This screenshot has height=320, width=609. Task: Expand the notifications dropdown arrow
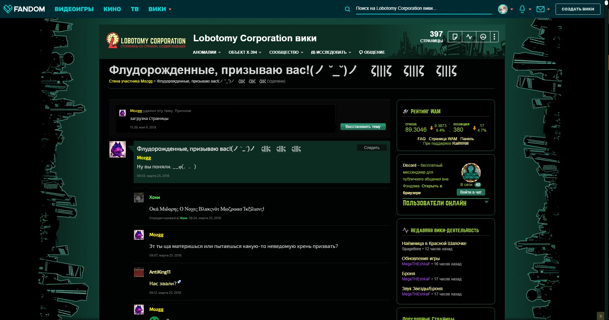pos(530,9)
